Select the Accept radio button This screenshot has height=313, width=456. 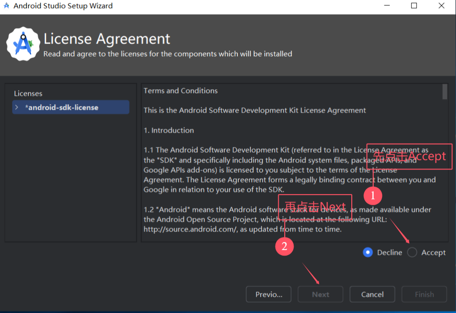pyautogui.click(x=412, y=252)
